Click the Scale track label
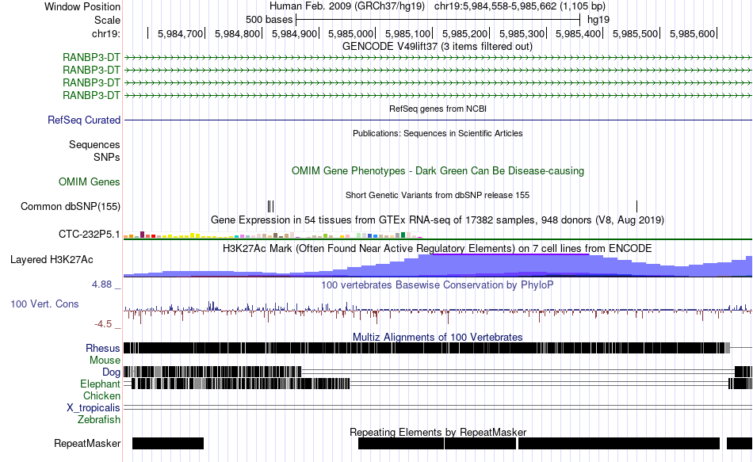Image resolution: width=753 pixels, height=462 pixels. [107, 20]
